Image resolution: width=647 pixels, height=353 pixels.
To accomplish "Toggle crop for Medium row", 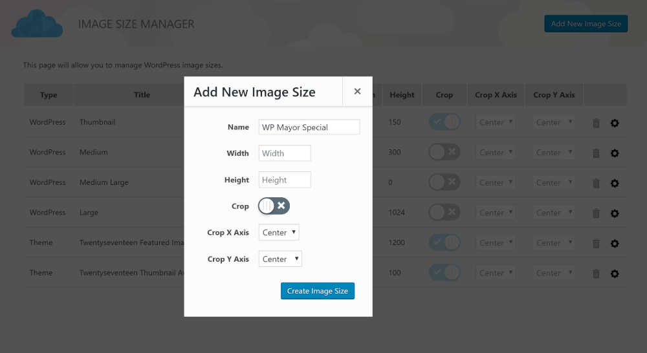I will click(x=444, y=152).
